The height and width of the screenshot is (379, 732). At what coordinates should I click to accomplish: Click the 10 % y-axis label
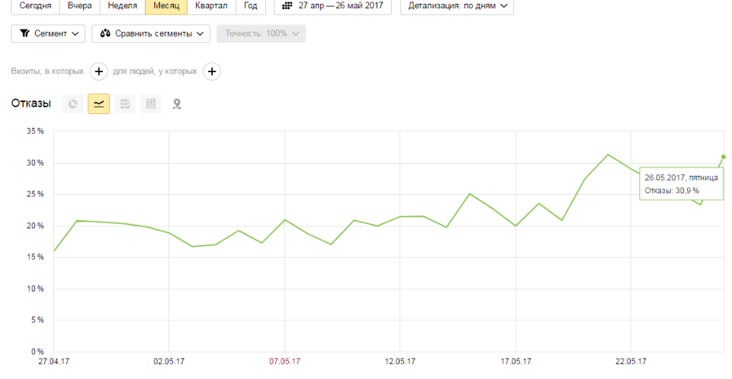pyautogui.click(x=36, y=289)
